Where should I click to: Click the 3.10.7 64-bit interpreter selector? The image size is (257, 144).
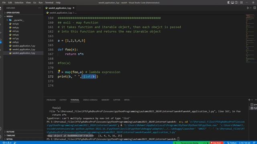click(245, 143)
